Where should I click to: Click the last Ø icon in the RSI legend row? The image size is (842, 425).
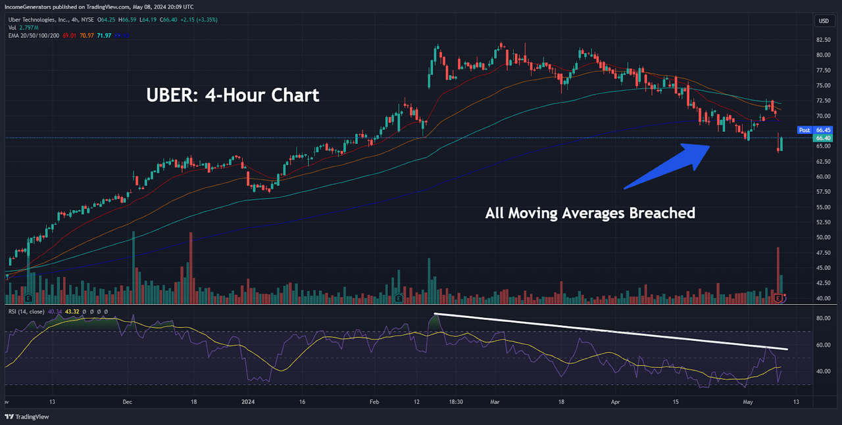click(x=106, y=312)
